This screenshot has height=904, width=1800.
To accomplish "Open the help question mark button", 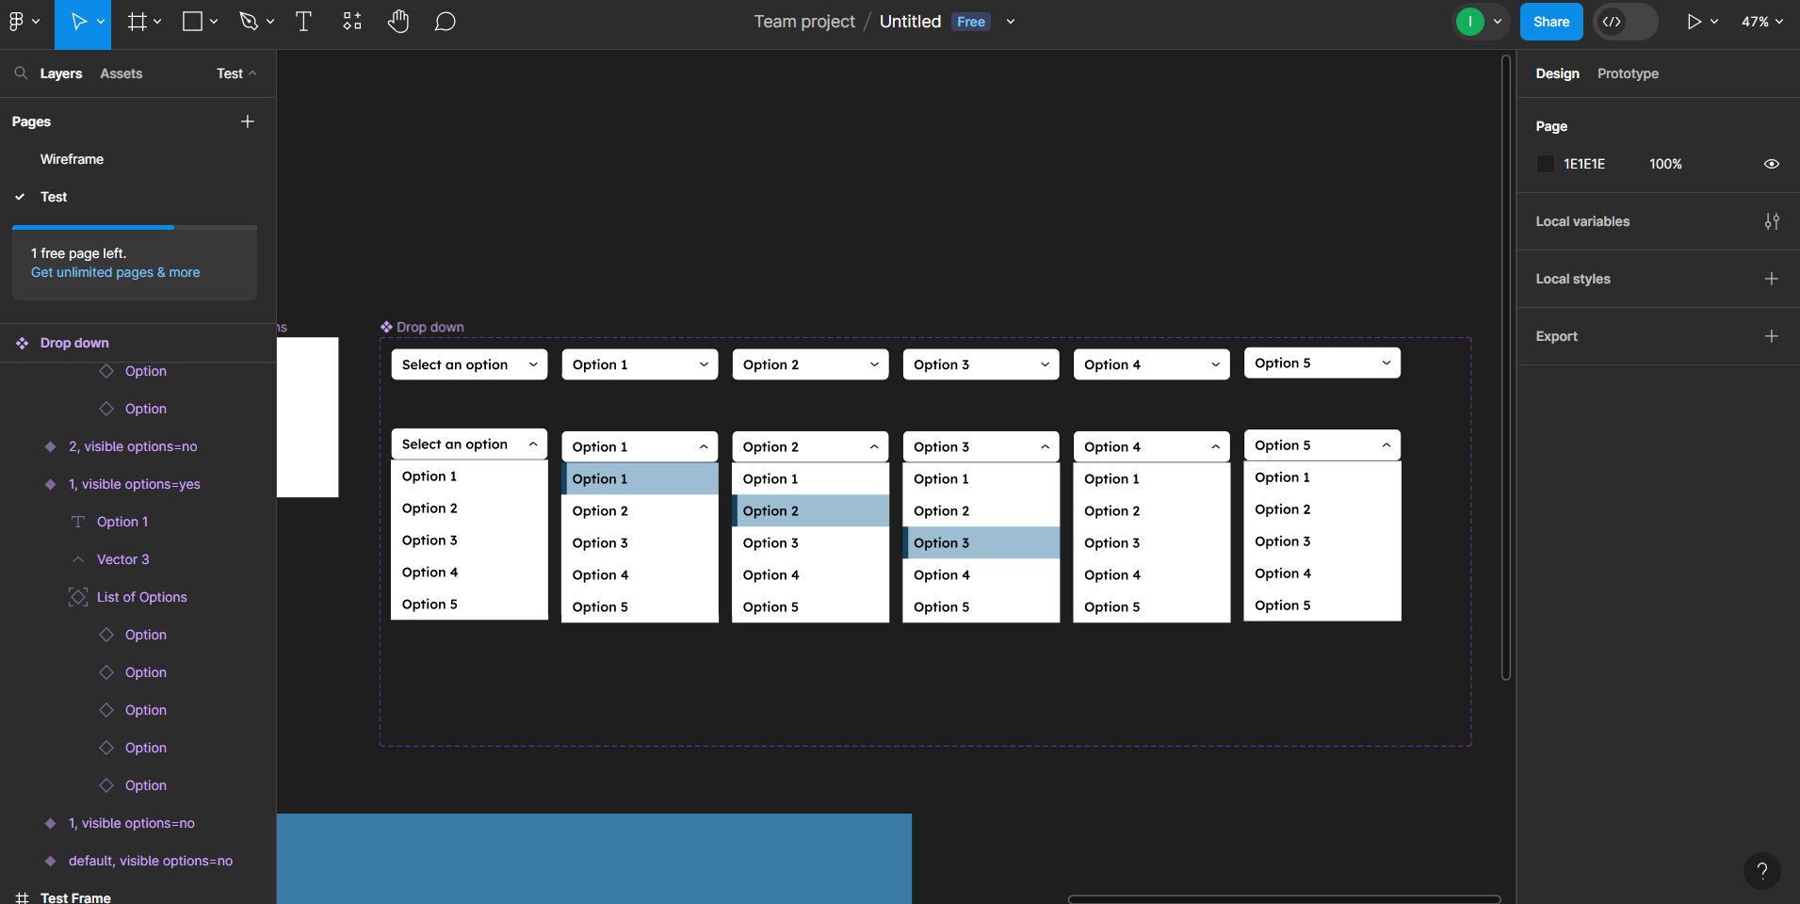I will 1761,871.
